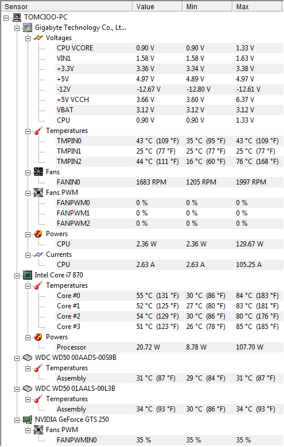Click the WDC WD50 00AADS-00S9B drive icon
The image size is (284, 447).
(28, 358)
